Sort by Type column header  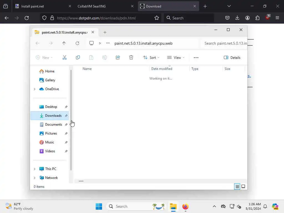pos(195,69)
